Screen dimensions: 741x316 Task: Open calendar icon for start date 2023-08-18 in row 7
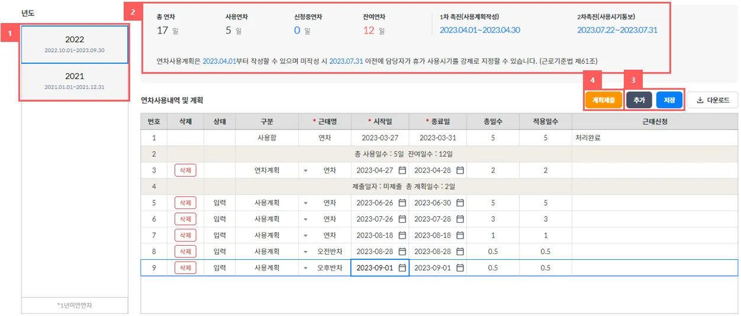[402, 235]
